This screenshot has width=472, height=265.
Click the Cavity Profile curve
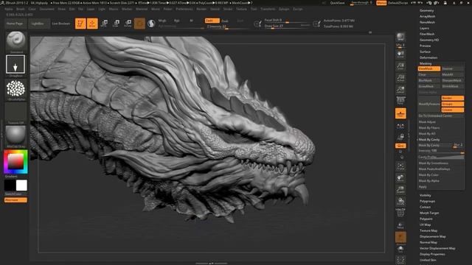(441, 157)
